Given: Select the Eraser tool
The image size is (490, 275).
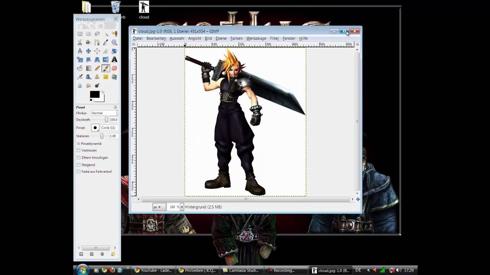Looking at the screenshot, I should coord(114,68).
